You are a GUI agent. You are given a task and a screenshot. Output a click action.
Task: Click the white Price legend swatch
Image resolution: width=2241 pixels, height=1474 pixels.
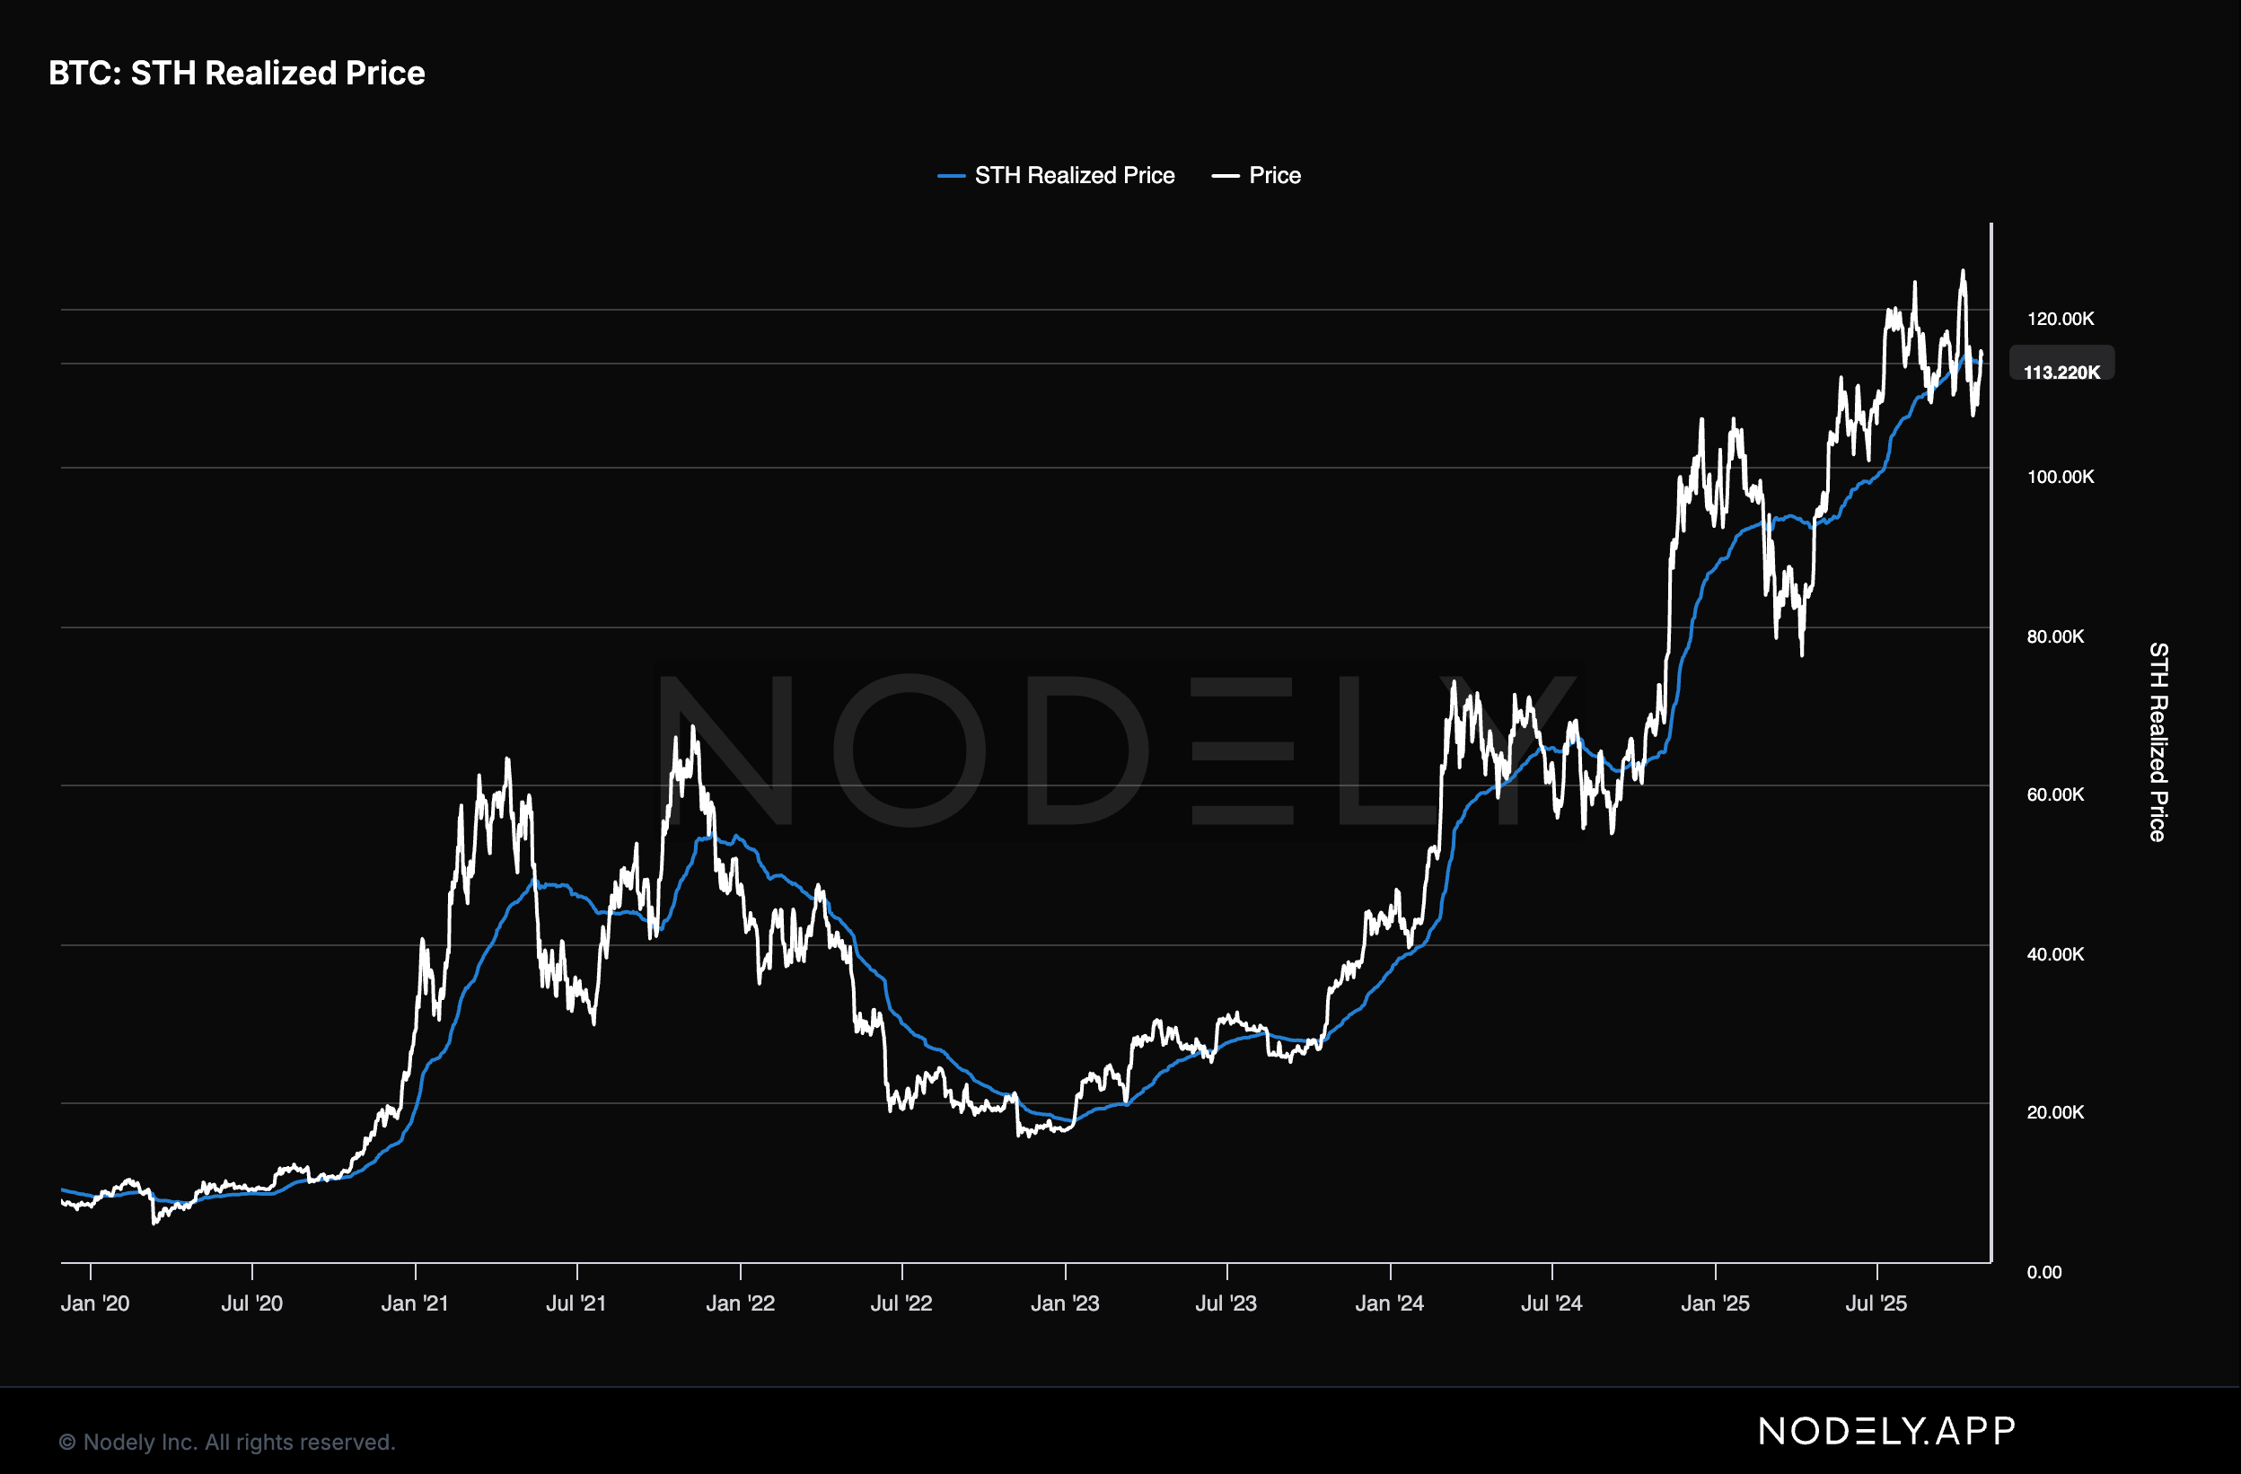pos(1225,176)
